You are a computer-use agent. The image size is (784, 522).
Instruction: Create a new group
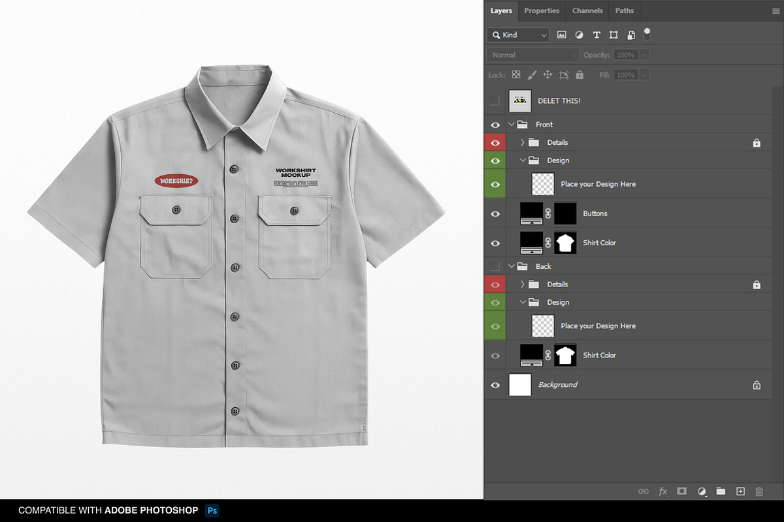click(x=721, y=491)
